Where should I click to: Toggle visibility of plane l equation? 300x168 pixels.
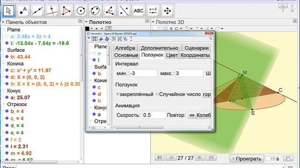pos(7,43)
